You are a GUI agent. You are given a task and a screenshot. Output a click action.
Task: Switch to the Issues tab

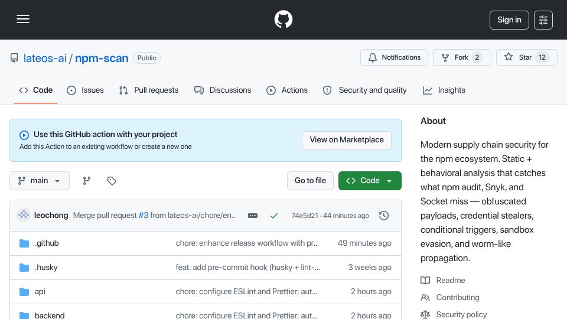(85, 90)
